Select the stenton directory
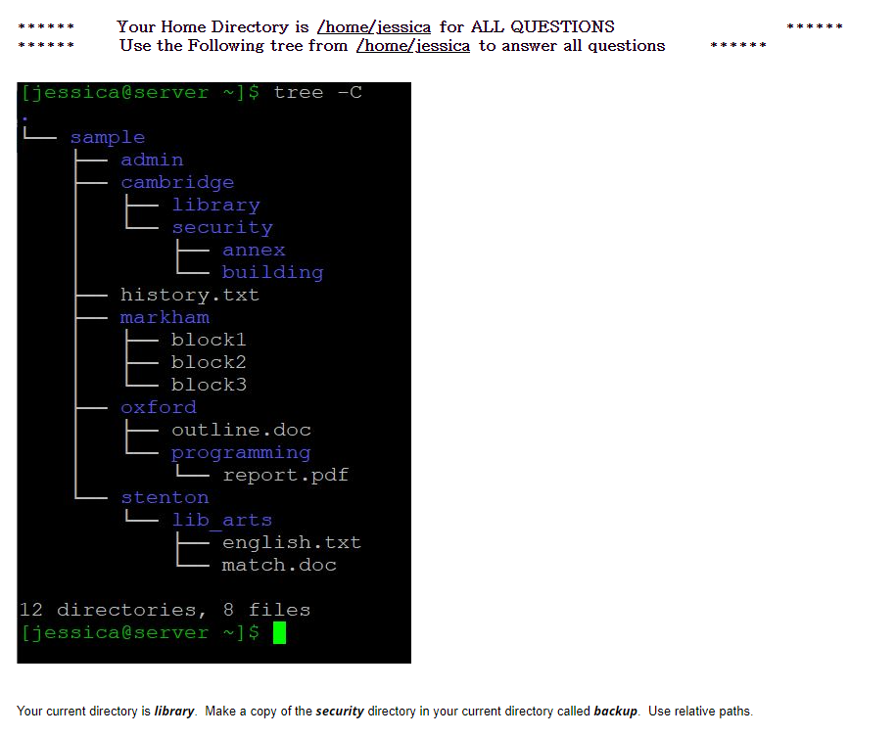This screenshot has height=736, width=896. (165, 497)
